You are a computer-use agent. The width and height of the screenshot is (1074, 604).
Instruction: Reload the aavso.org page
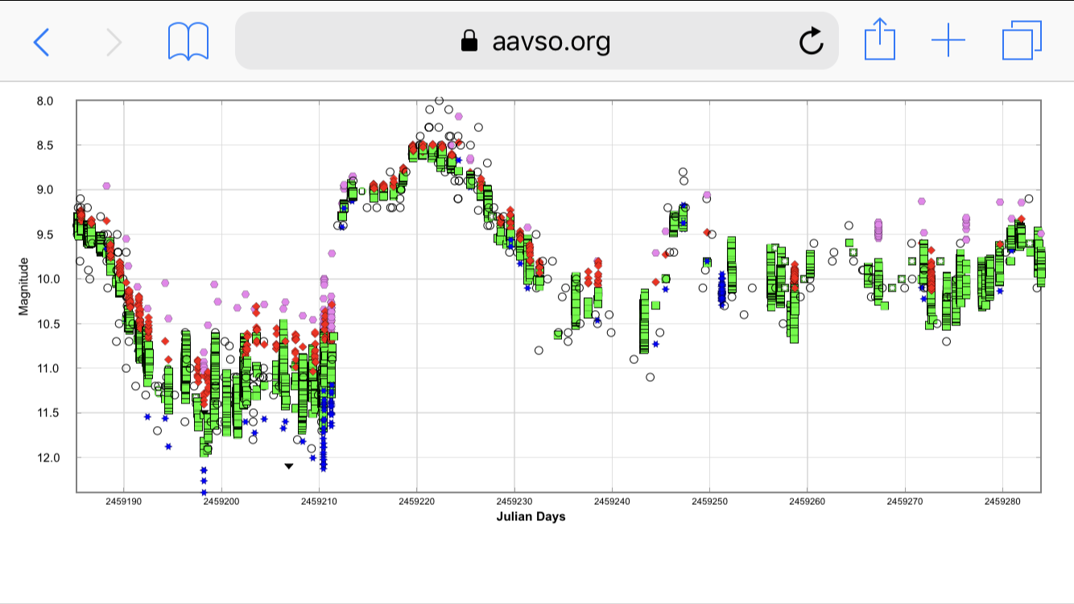811,41
